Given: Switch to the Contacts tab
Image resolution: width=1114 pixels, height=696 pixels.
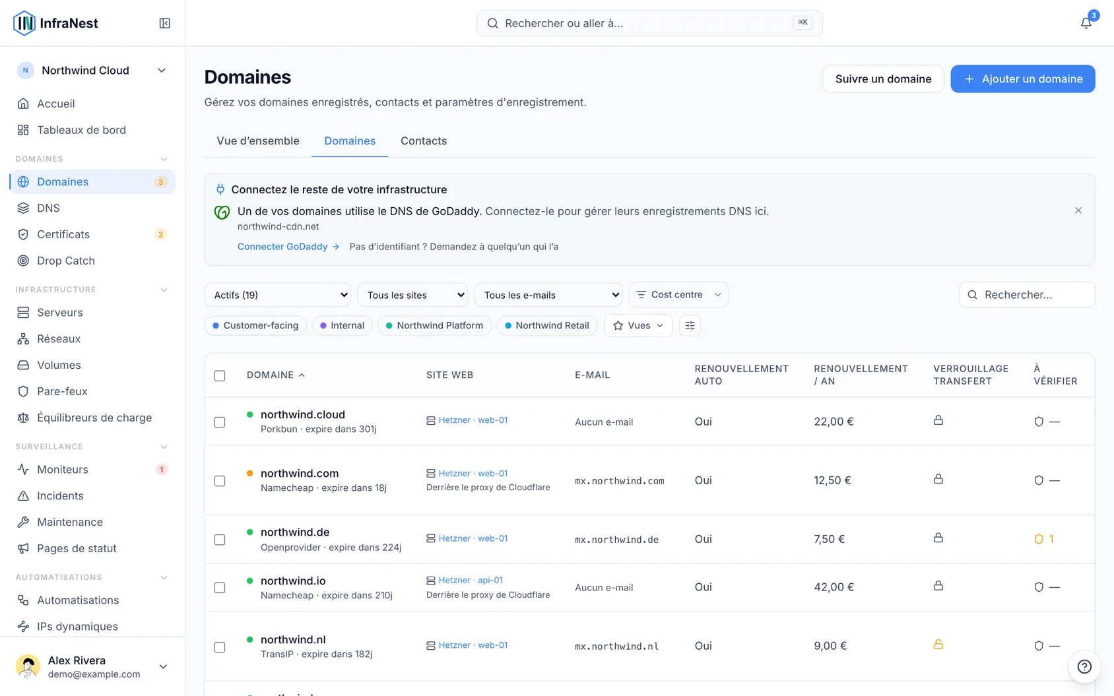Looking at the screenshot, I should (424, 141).
